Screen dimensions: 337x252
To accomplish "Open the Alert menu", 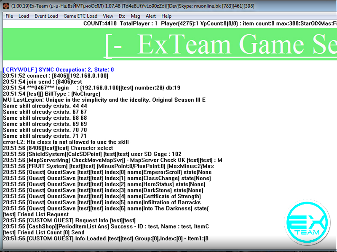I will point(151,16).
